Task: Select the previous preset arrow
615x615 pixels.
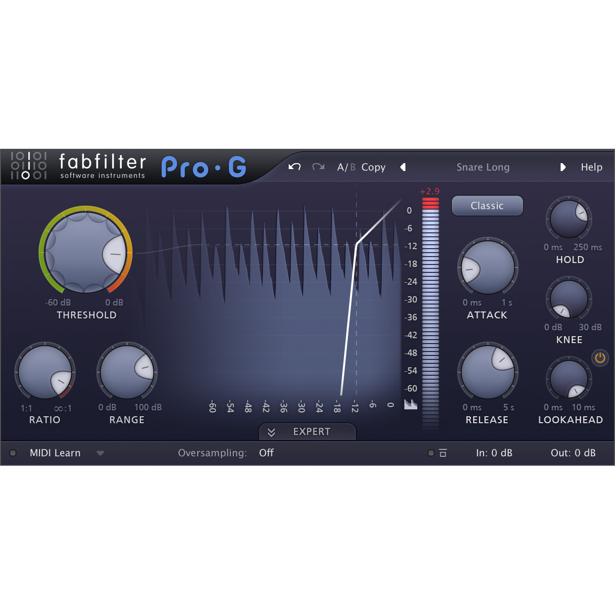Action: [403, 167]
